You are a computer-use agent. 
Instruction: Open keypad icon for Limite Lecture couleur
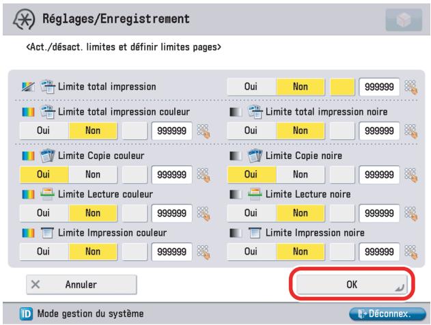click(x=204, y=214)
